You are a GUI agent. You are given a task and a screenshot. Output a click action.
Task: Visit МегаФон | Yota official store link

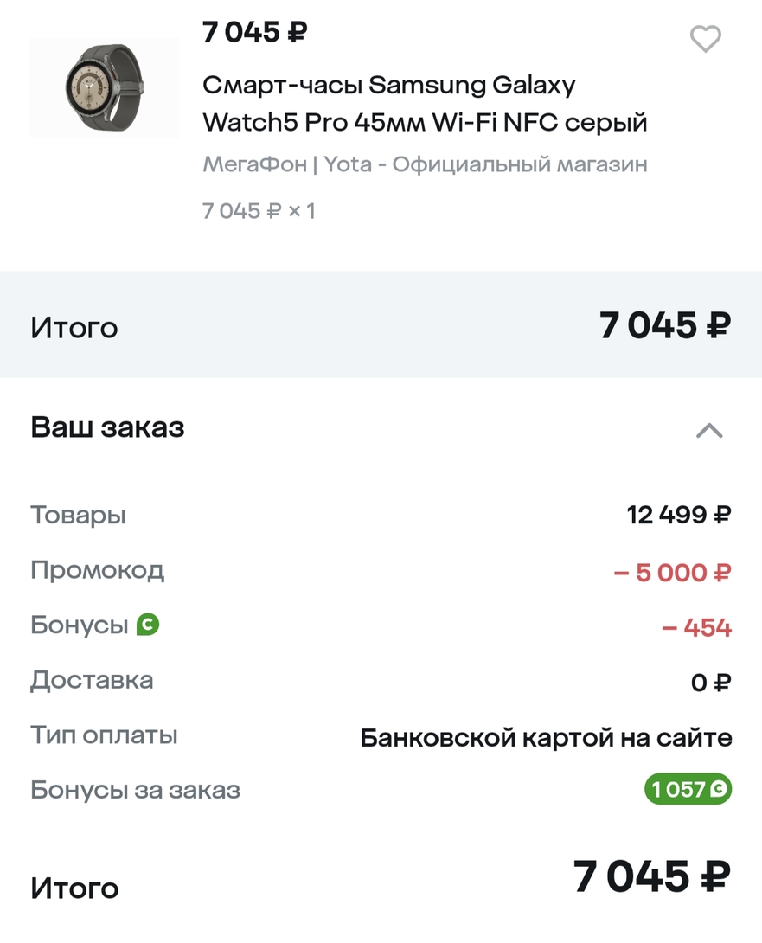425,164
